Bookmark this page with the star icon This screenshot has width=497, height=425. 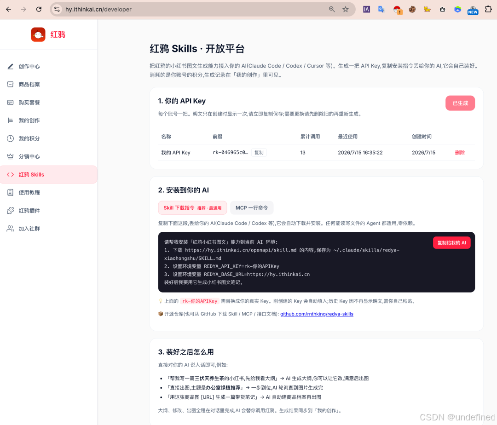tap(346, 9)
